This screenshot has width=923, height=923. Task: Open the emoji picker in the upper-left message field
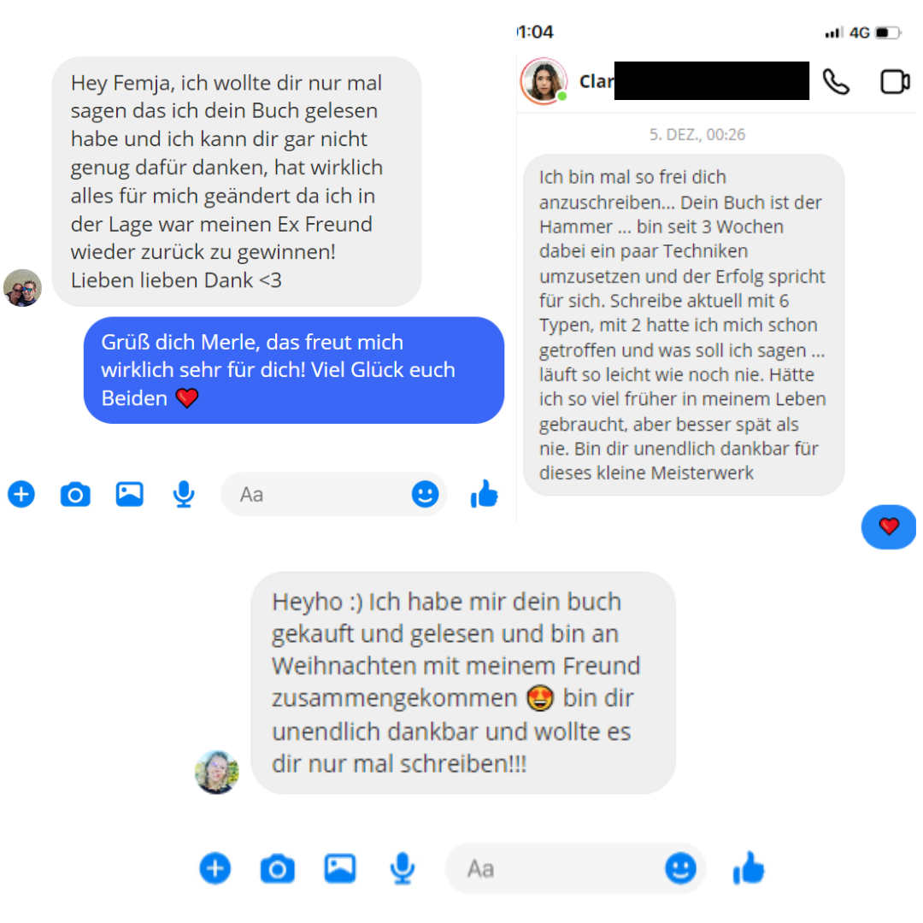tap(425, 494)
